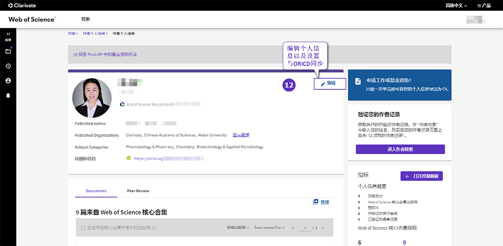Open the search history clock icon
The height and width of the screenshot is (246, 503).
click(8, 66)
